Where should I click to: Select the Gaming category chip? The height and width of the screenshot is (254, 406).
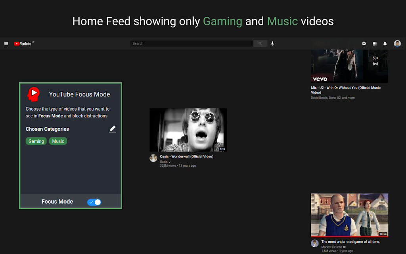[x=36, y=141]
